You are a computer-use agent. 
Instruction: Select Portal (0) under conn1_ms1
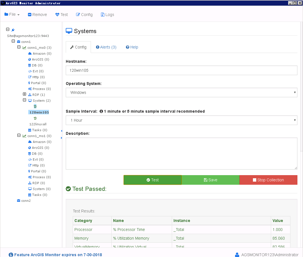(x=38, y=171)
